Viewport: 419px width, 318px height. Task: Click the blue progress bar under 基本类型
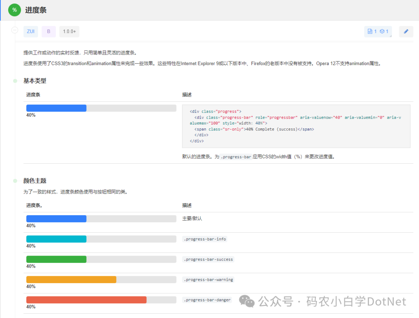[x=56, y=108]
